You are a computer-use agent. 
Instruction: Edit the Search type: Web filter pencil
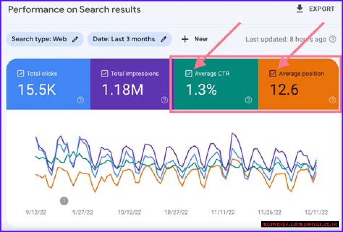point(75,39)
